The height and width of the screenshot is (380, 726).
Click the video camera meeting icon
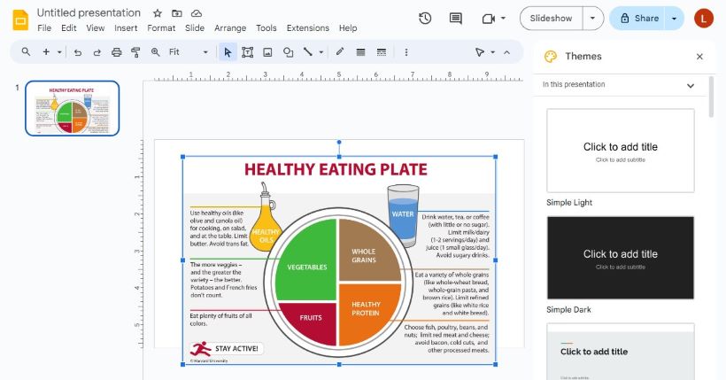(x=489, y=19)
